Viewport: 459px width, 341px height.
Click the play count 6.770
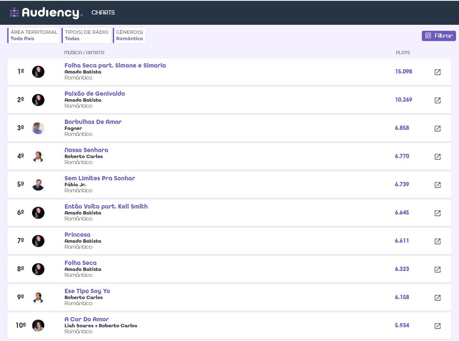click(402, 156)
